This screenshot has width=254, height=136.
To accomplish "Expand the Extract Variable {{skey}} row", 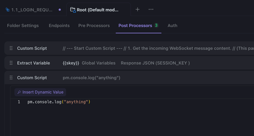I will pos(129,63).
